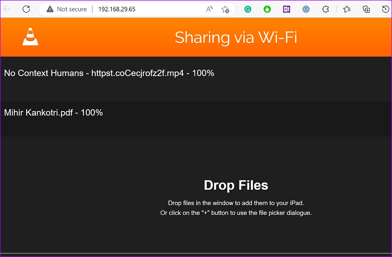The width and height of the screenshot is (392, 257).
Task: Open the Collections icon
Action: coord(366,9)
